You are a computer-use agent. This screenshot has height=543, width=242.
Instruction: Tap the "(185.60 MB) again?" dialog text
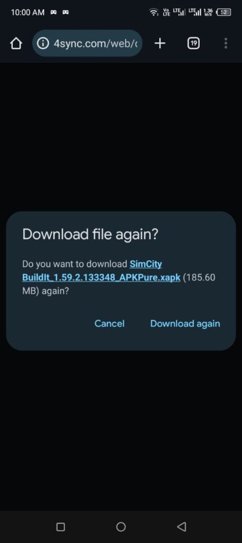tap(119, 284)
